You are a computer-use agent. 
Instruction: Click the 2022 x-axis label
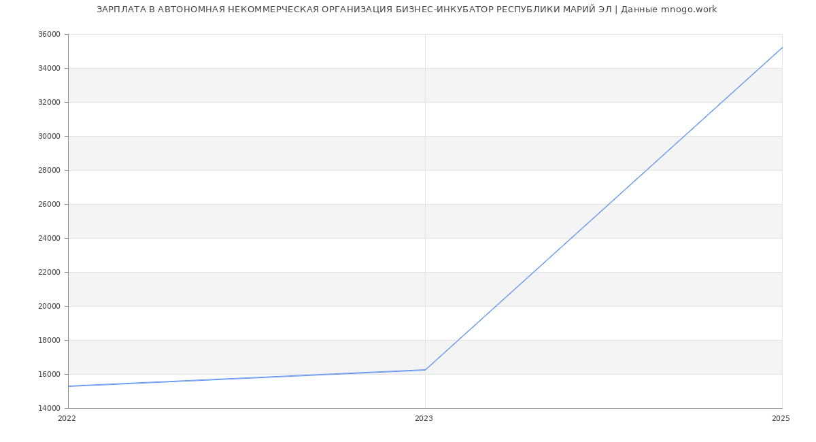pos(67,419)
